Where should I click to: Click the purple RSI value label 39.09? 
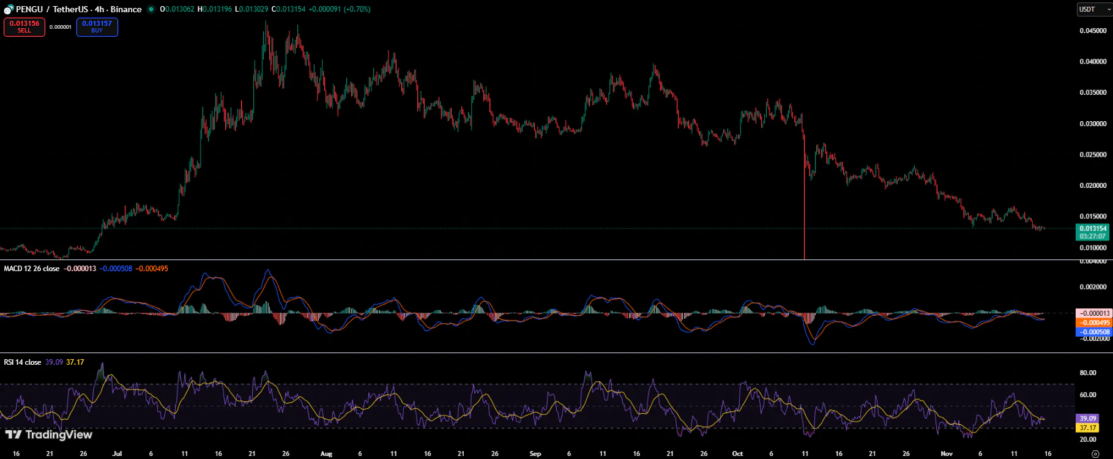coord(1087,419)
